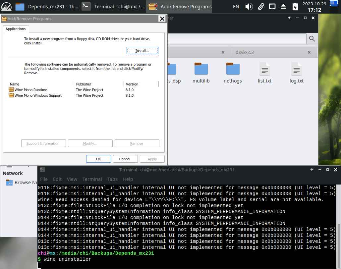Click the Install... button
Image resolution: width=341 pixels, height=269 pixels.
pos(142,51)
